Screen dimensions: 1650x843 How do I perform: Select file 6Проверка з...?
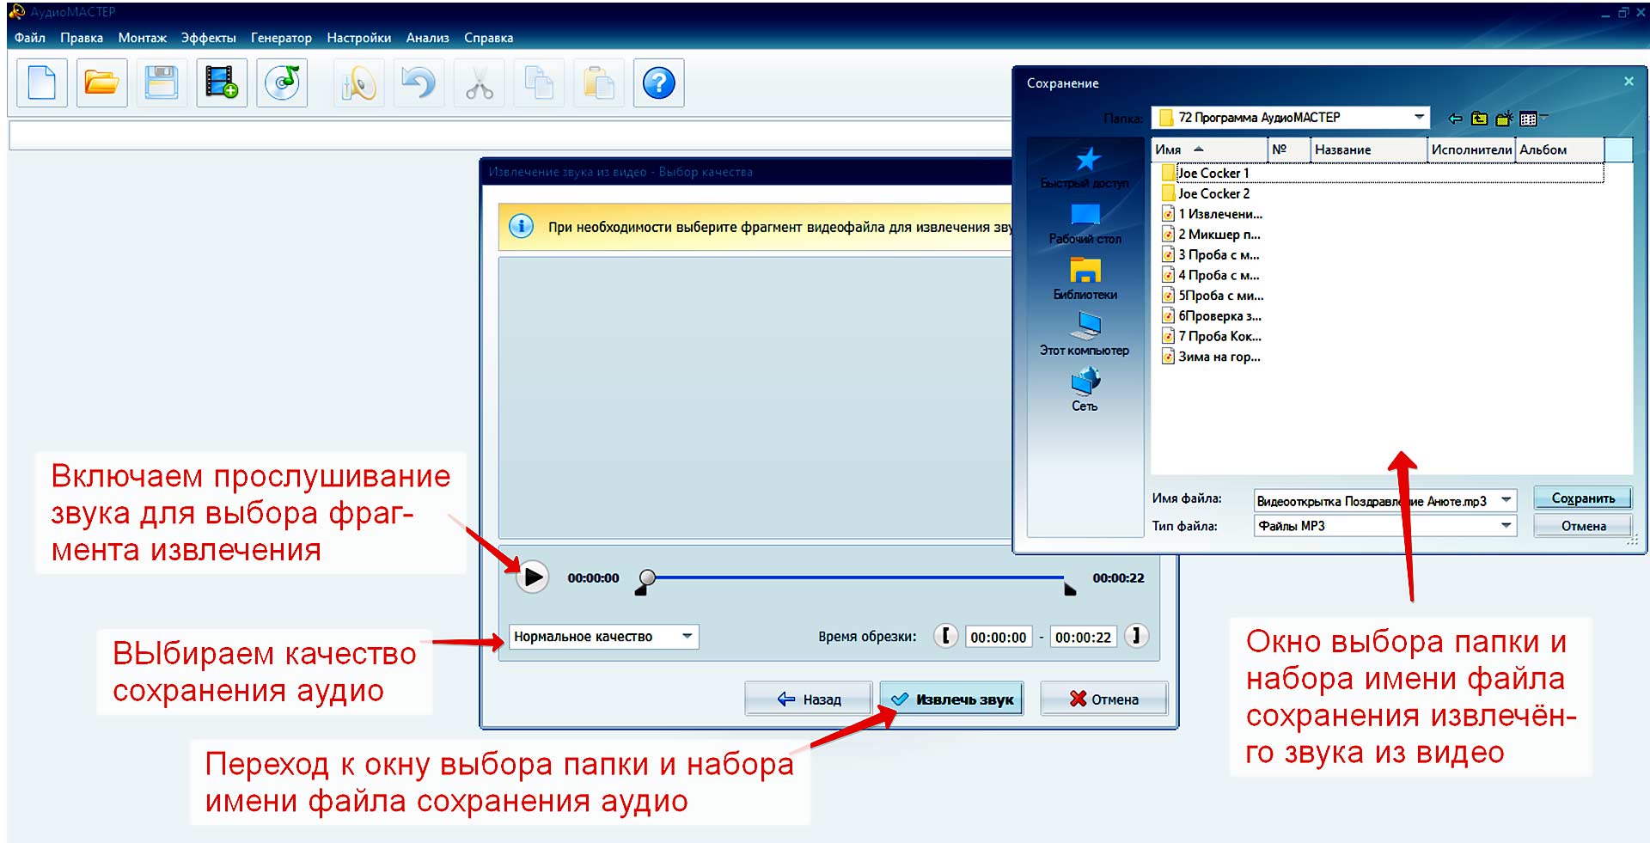click(x=1212, y=316)
